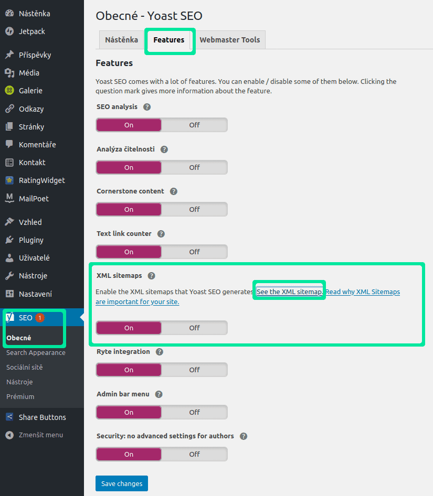The image size is (433, 496).
Task: Click the Uživatelé user icon
Action: tap(9, 258)
